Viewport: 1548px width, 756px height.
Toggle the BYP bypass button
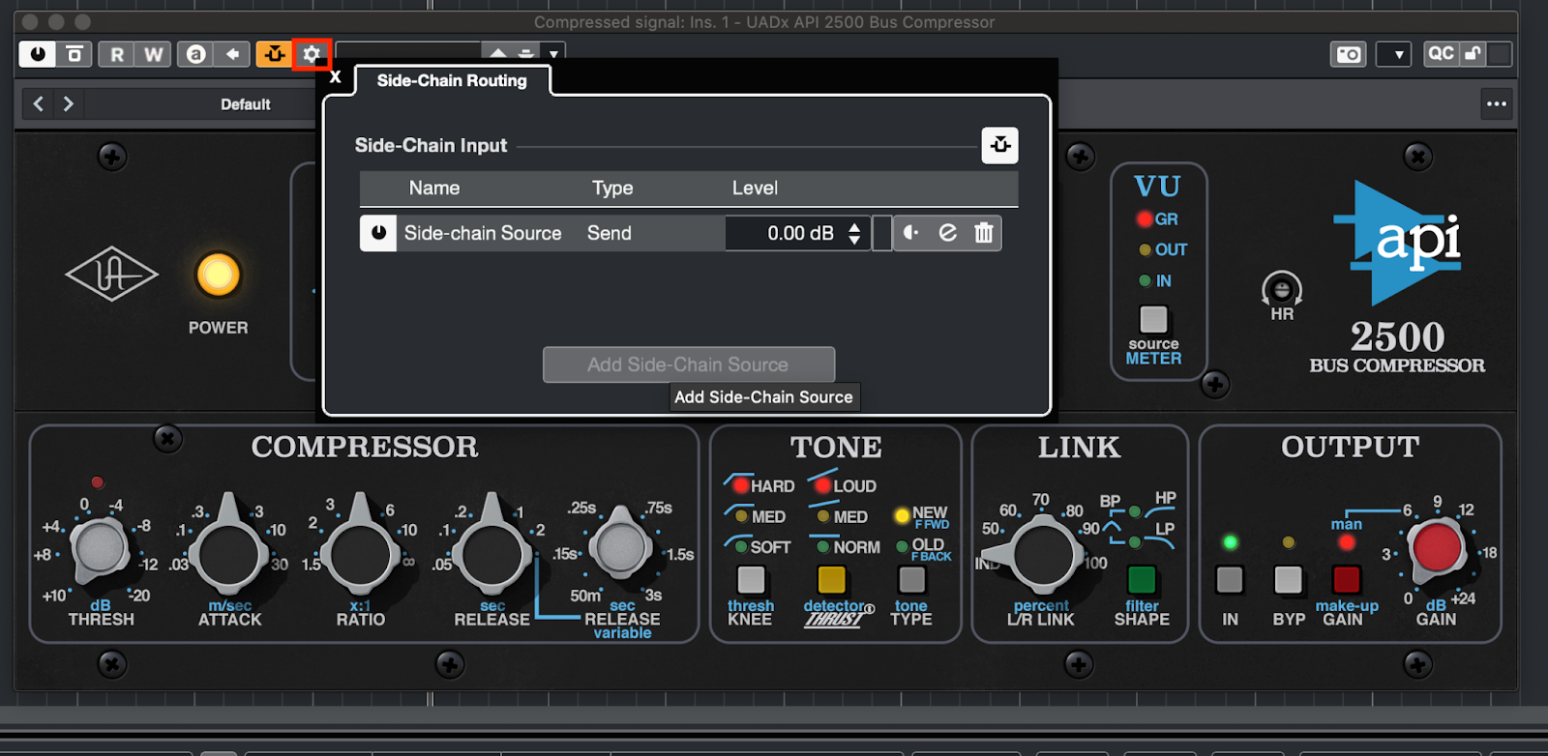coord(1288,579)
